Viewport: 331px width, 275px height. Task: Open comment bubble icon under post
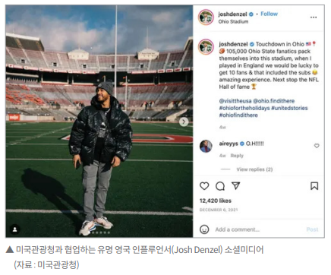click(x=220, y=186)
